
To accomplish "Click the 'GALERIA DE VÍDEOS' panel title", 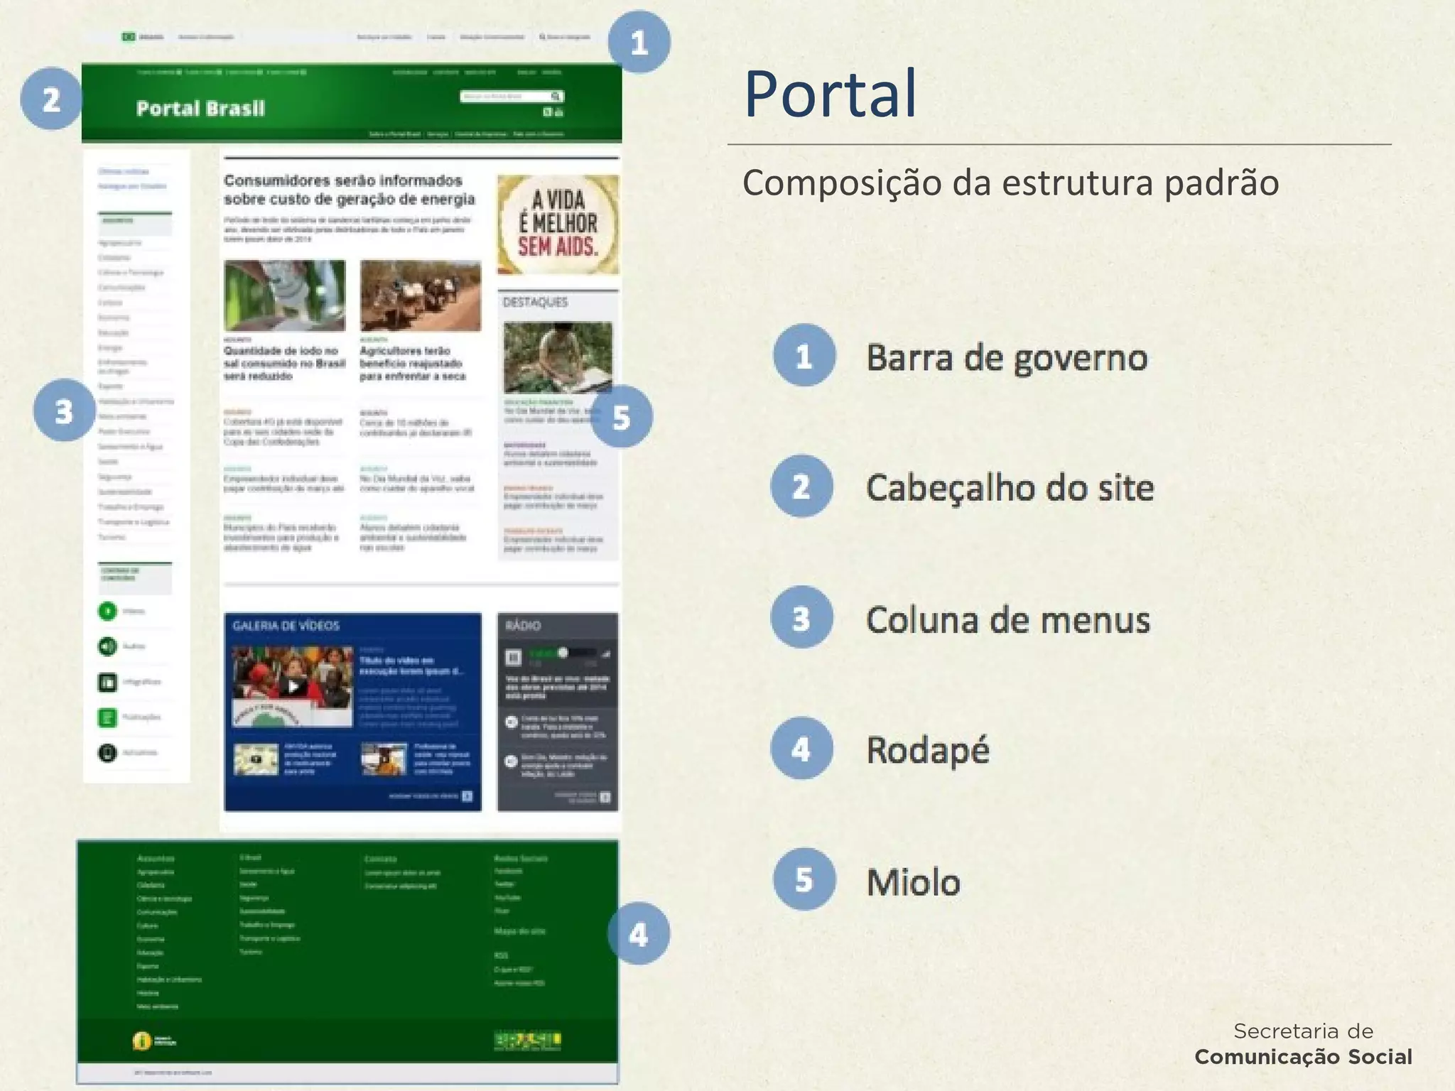I will click(286, 626).
